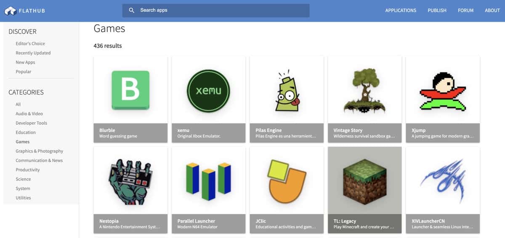Click the 'Original Xbox Emulator.' caption

(199, 136)
